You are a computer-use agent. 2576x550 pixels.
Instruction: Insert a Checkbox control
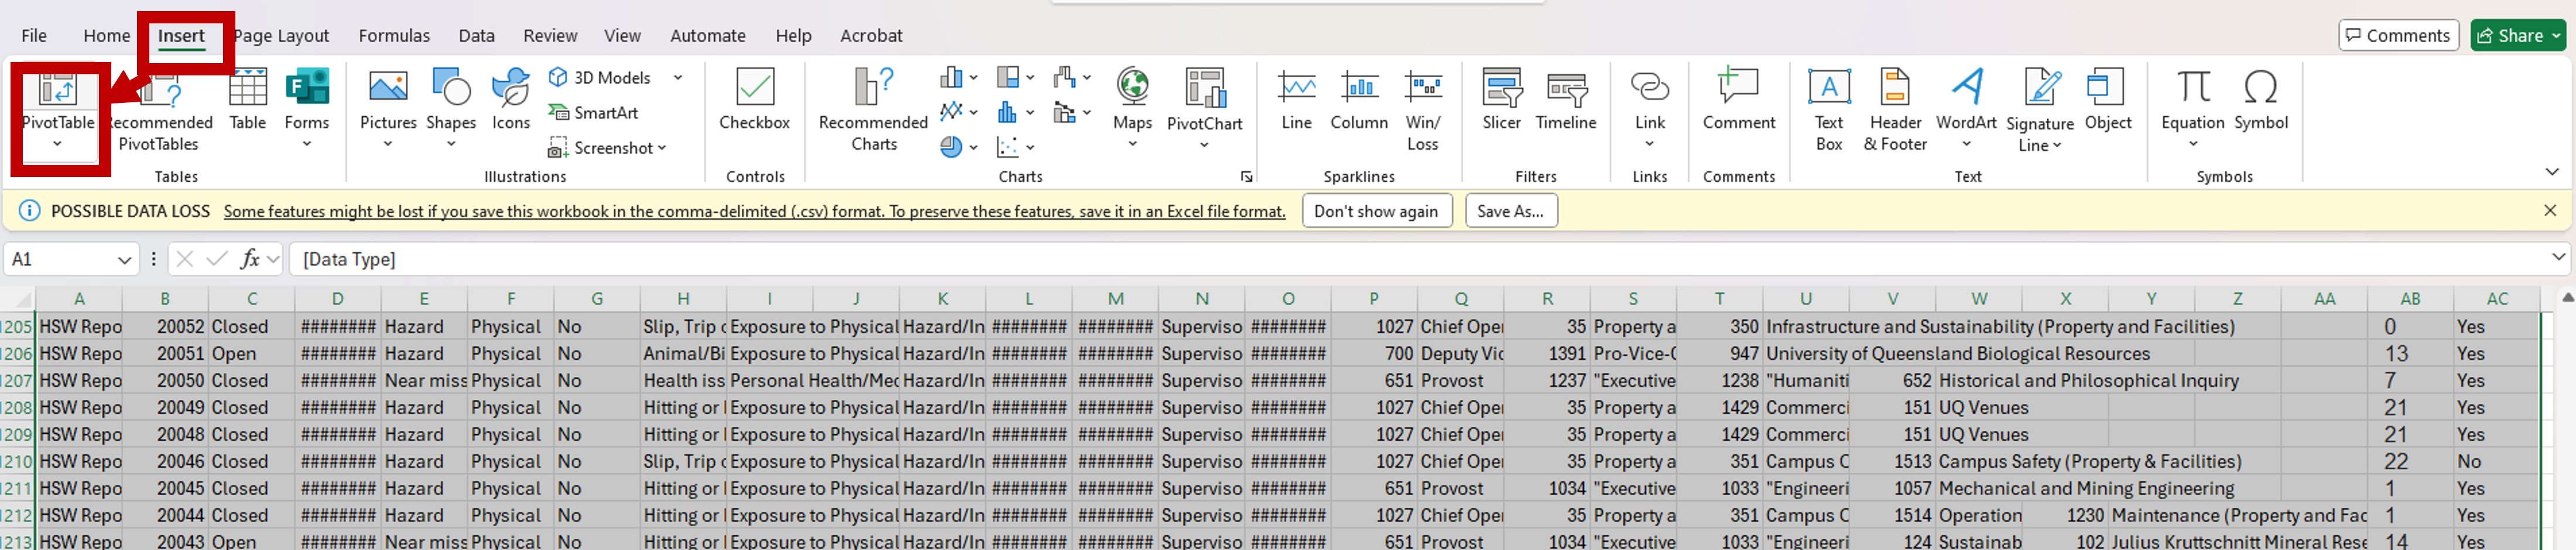coord(755,100)
